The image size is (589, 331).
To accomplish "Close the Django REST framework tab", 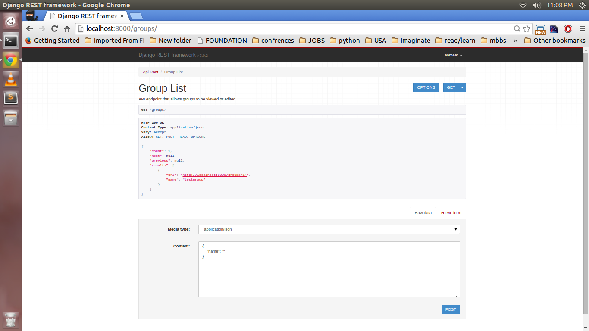I will [122, 16].
